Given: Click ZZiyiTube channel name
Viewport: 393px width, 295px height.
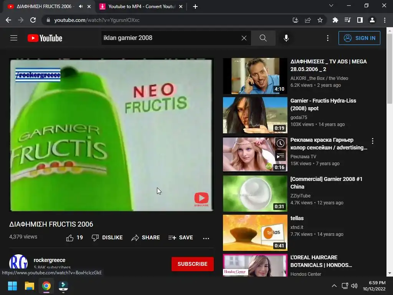Looking at the screenshot, I should tap(300, 196).
